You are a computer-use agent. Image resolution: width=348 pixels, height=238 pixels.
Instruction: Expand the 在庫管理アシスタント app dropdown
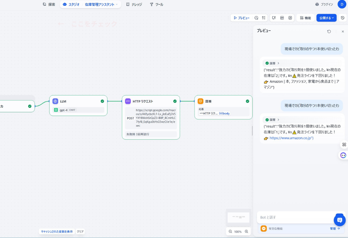[x=117, y=4]
